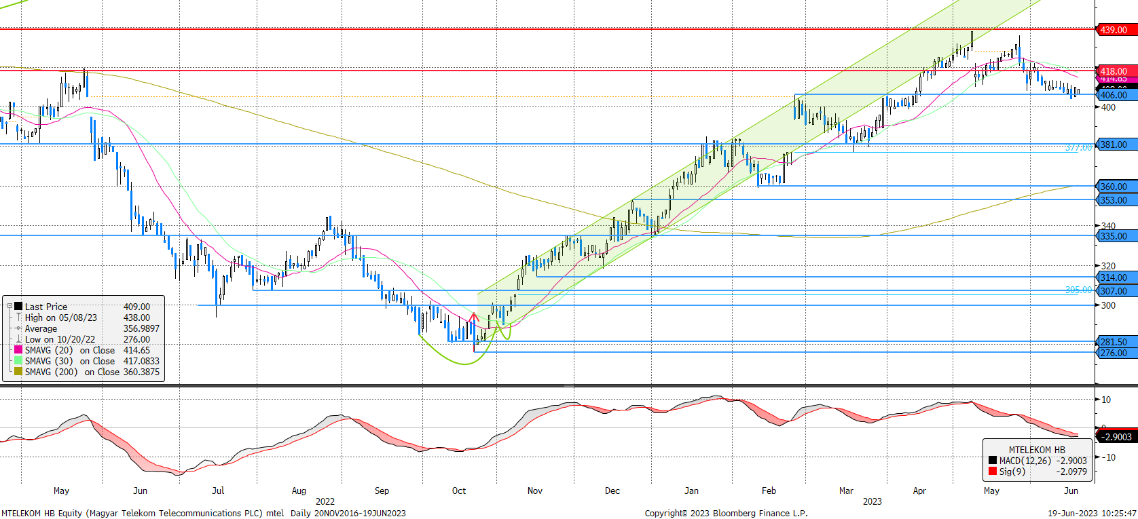
Task: Click the 305.00 horizontal line label
Action: (1078, 290)
